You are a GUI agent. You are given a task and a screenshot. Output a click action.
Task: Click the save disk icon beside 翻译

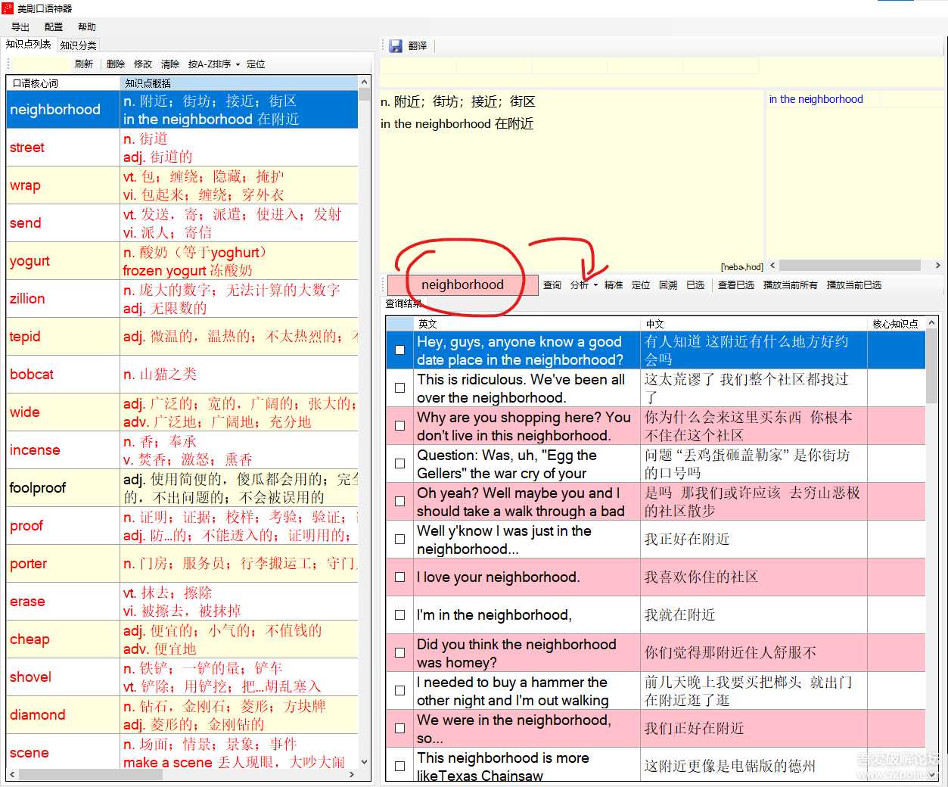(x=395, y=46)
